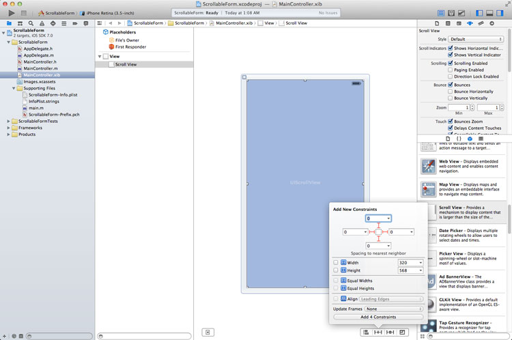Enable Bounce Horizontally checkbox

pyautogui.click(x=451, y=91)
